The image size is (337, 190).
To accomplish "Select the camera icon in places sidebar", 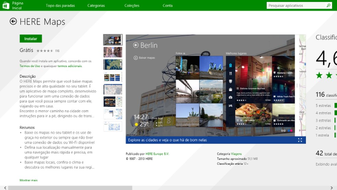I will tap(230, 97).
